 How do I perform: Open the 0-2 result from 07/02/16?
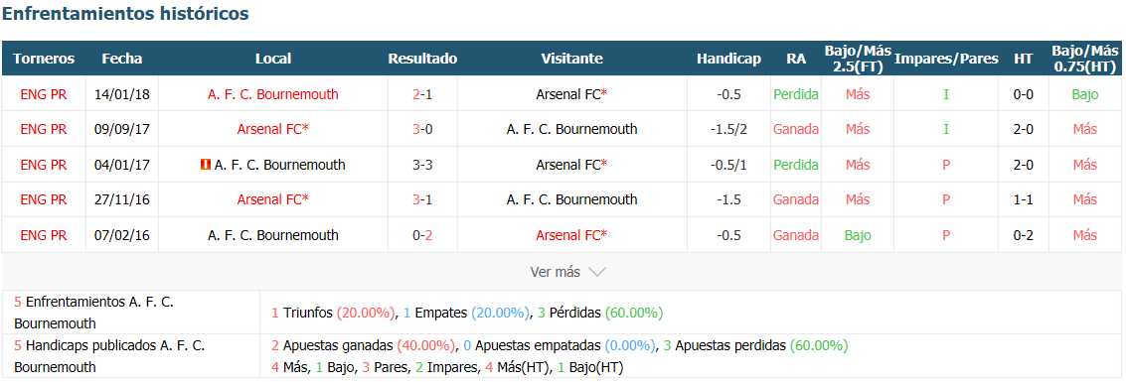pos(422,235)
